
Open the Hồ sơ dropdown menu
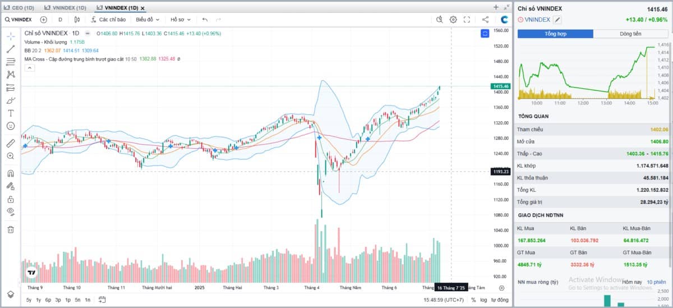pos(181,19)
